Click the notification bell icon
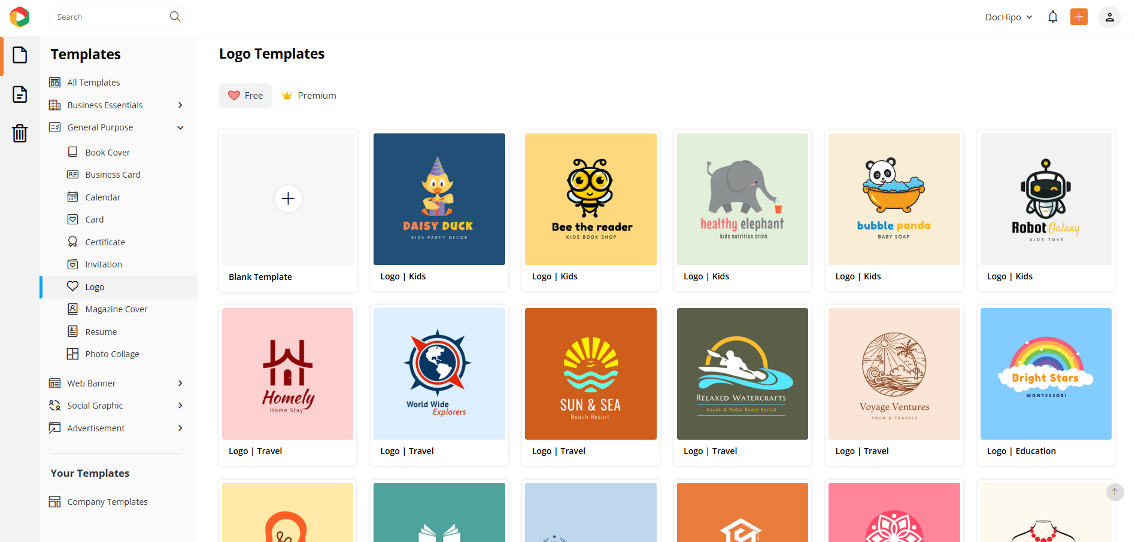The height and width of the screenshot is (542, 1135). (1052, 16)
